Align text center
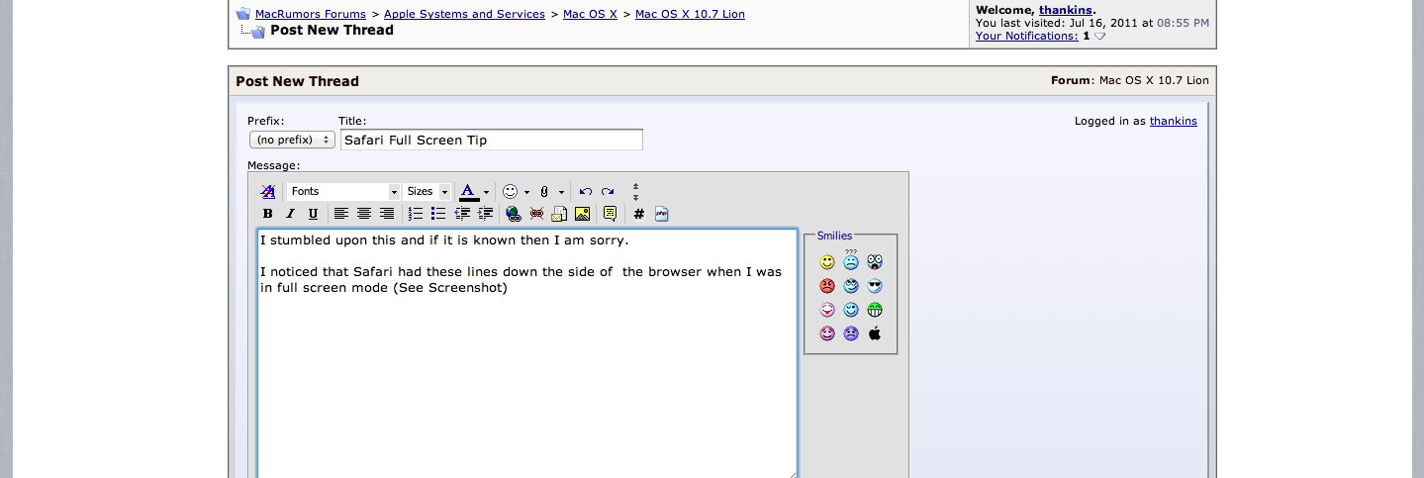The width and height of the screenshot is (1424, 478). (x=364, y=214)
